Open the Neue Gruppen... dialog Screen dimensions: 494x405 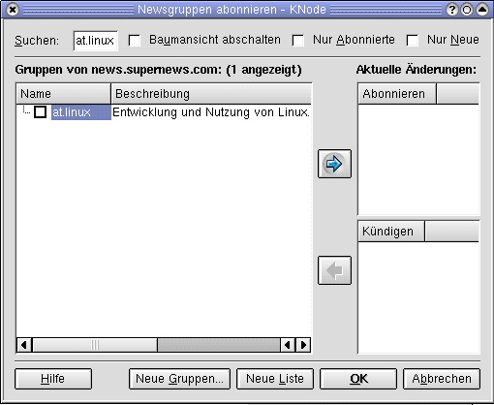[179, 379]
